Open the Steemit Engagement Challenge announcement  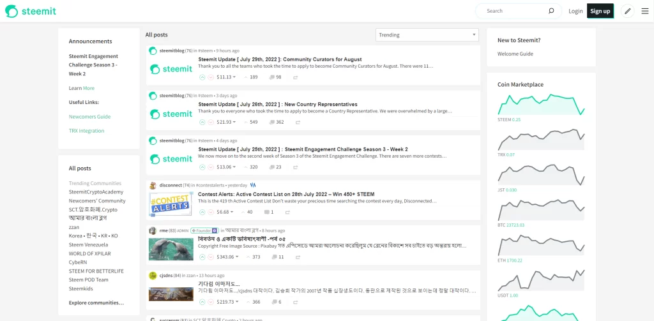point(93,65)
